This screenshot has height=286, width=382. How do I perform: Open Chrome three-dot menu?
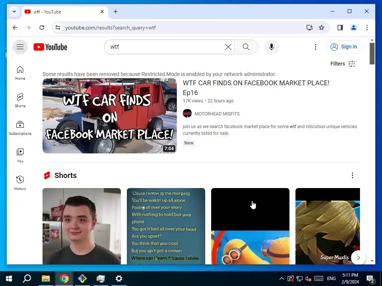(367, 28)
